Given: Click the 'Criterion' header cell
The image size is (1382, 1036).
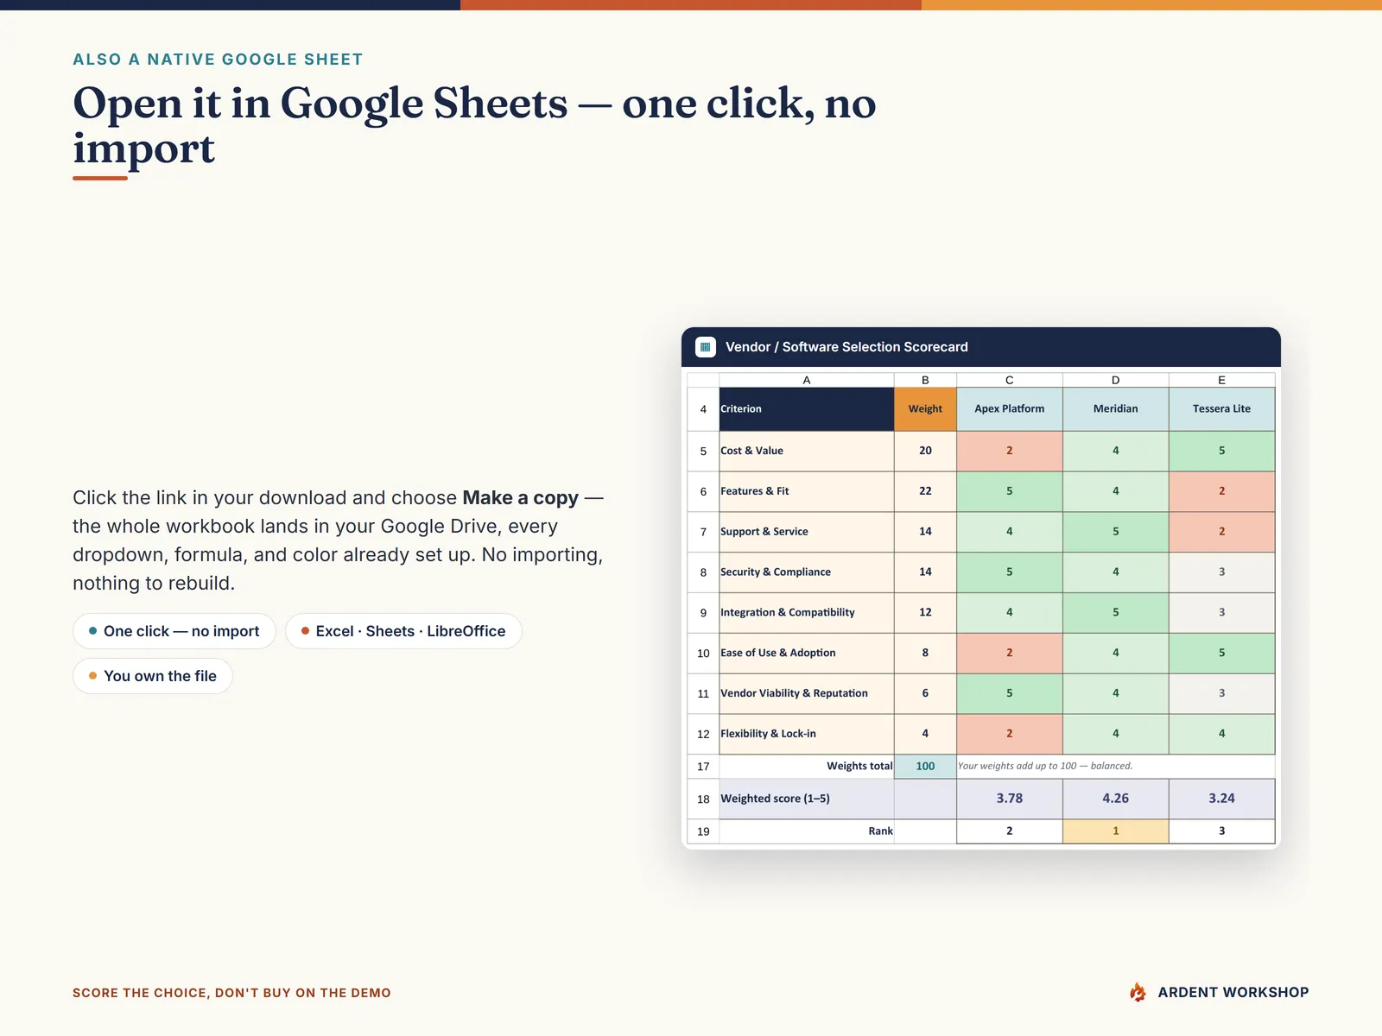Looking at the screenshot, I should tap(807, 409).
